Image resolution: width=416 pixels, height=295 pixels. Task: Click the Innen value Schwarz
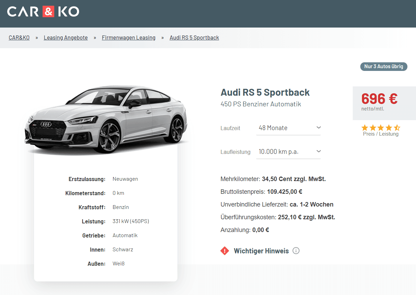coord(123,250)
